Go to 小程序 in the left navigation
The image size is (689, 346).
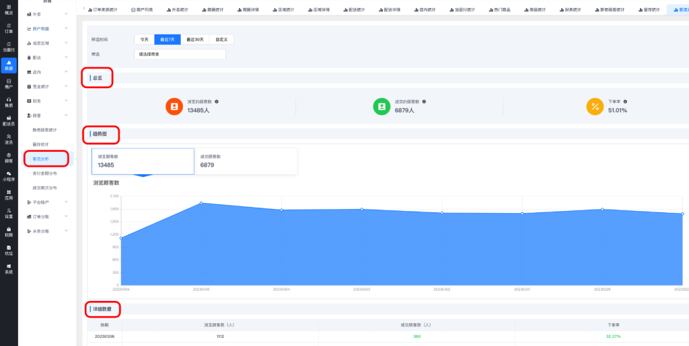(x=9, y=176)
